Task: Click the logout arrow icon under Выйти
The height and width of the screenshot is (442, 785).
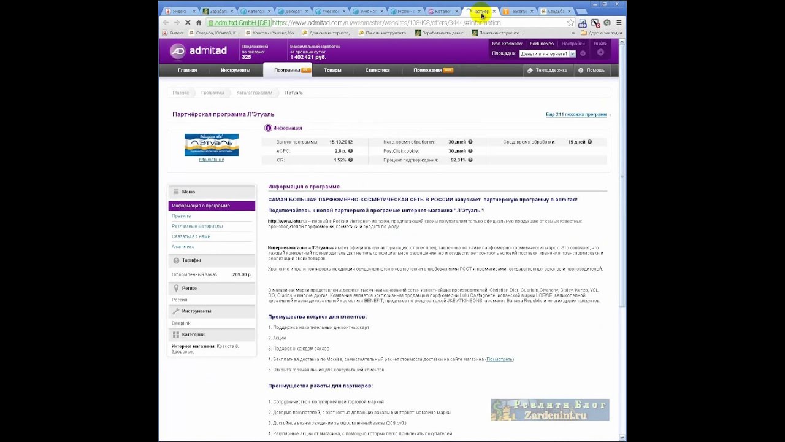Action: pos(600,53)
